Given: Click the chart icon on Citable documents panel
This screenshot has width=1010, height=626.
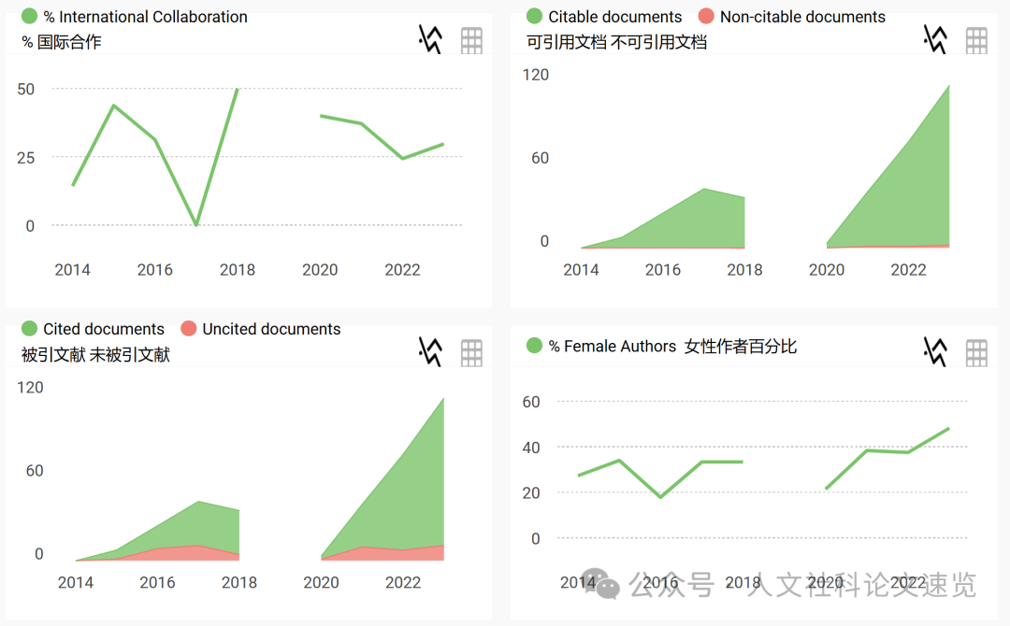Looking at the screenshot, I should [935, 39].
